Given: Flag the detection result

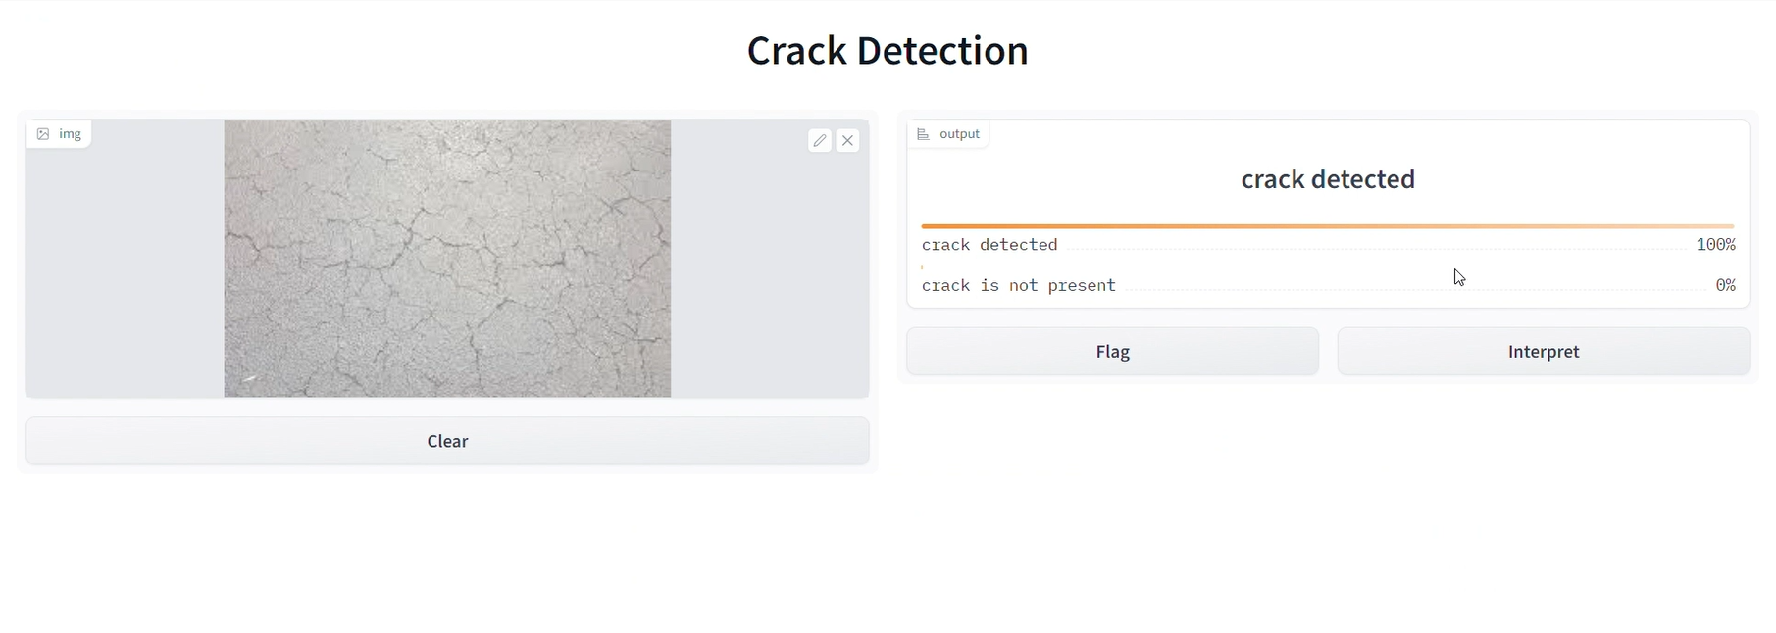Looking at the screenshot, I should (x=1112, y=351).
